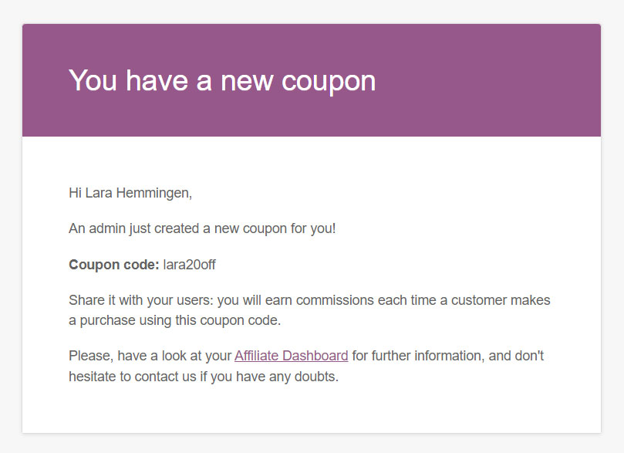Click 'for further information' text
This screenshot has width=624, height=453.
point(418,356)
